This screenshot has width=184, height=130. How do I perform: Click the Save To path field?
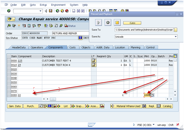(144, 30)
